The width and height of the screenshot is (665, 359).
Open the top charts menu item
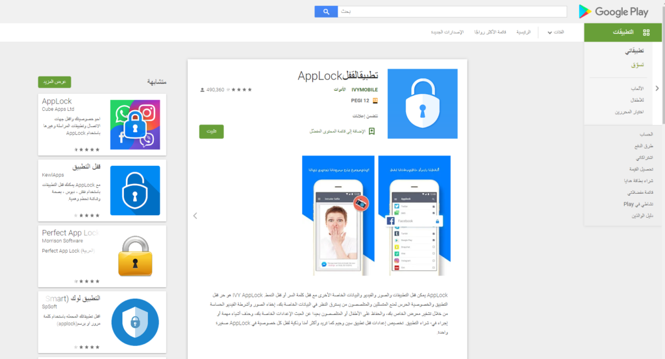[x=490, y=32]
